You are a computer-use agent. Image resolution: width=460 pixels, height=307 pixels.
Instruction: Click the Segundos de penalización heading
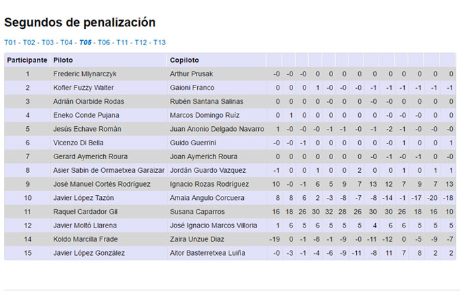pyautogui.click(x=80, y=22)
